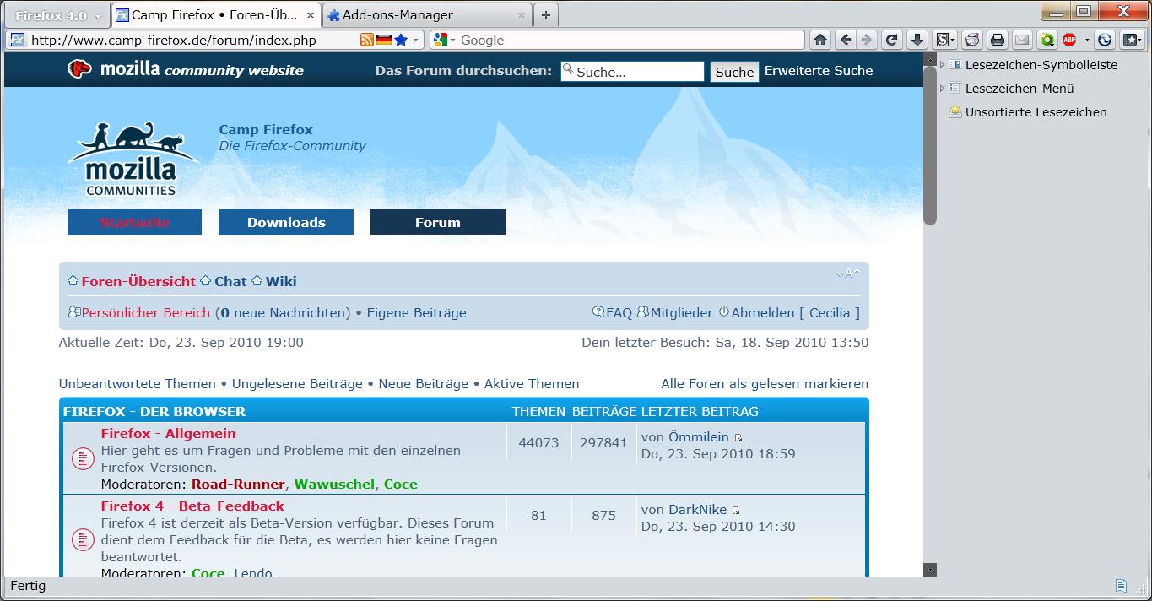1152x601 pixels.
Task: Click forum status icon for Firefox 4 - Beta-Feedback
Action: 83,539
